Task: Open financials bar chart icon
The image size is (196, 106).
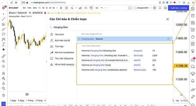Action: 80,8
